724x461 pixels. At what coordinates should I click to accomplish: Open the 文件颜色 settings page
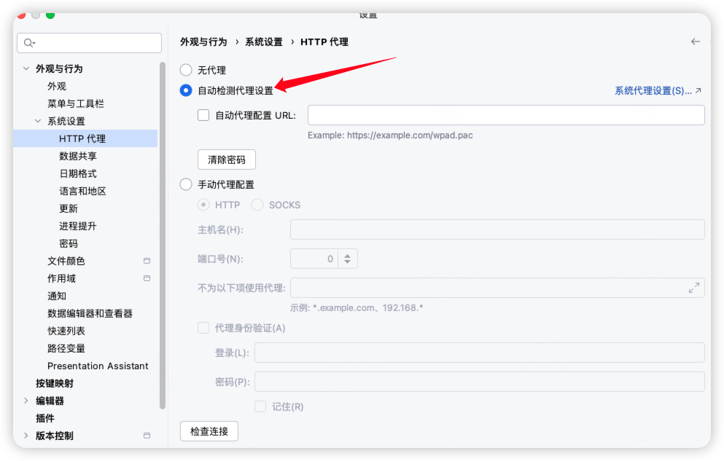[66, 261]
